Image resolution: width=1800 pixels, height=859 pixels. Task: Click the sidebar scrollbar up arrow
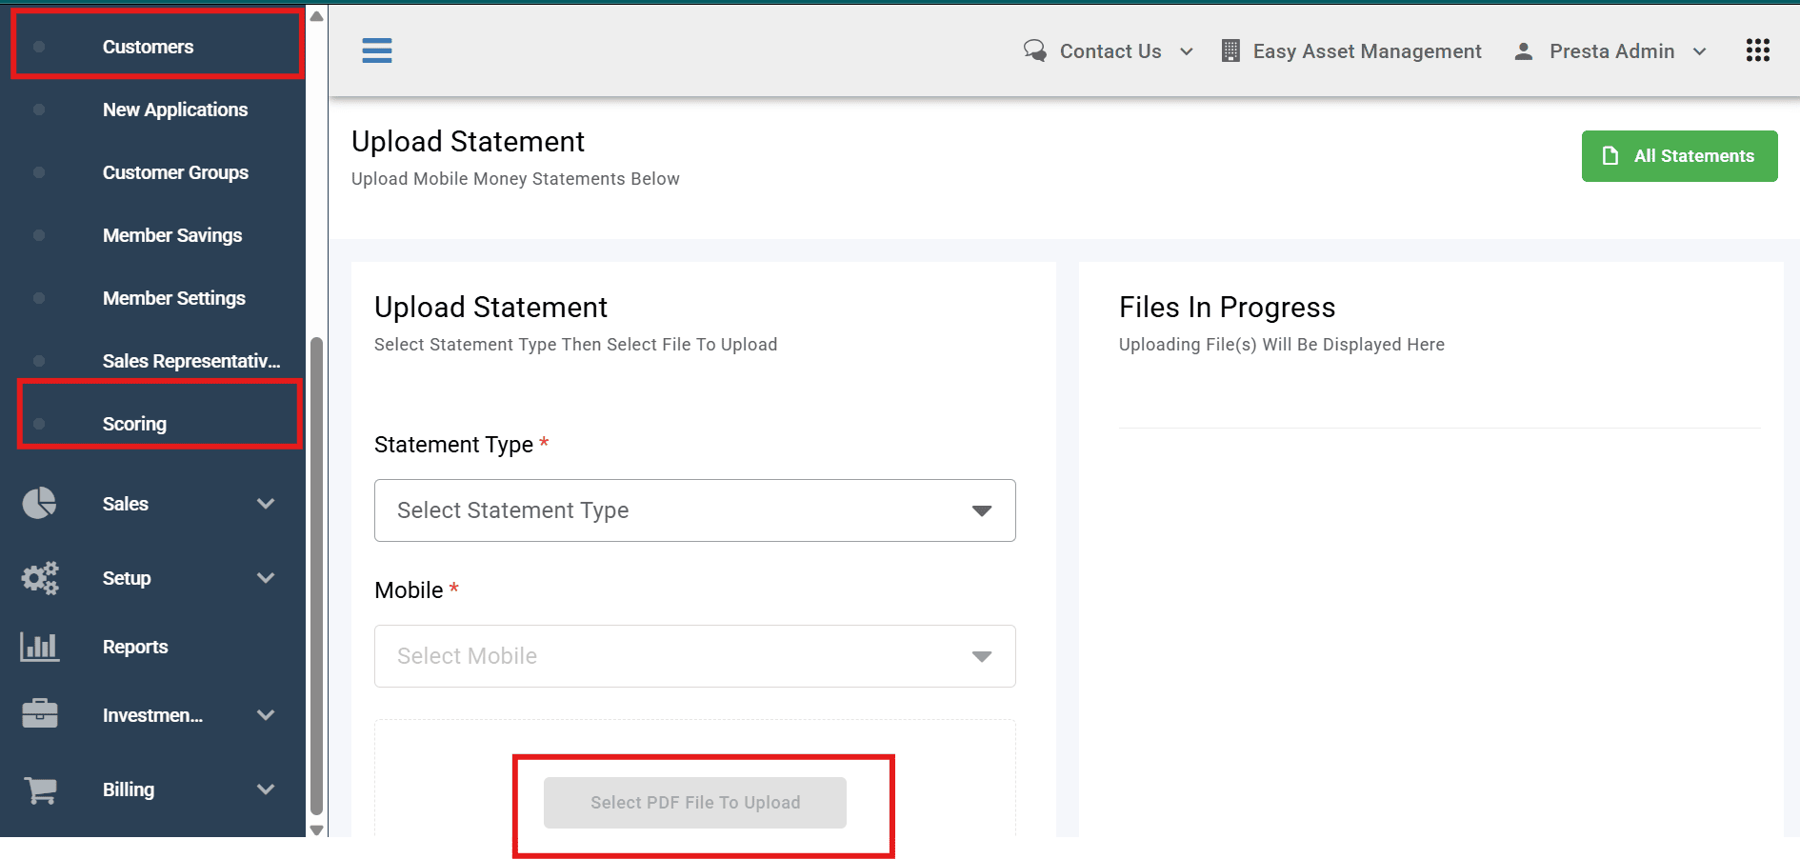coord(317,16)
